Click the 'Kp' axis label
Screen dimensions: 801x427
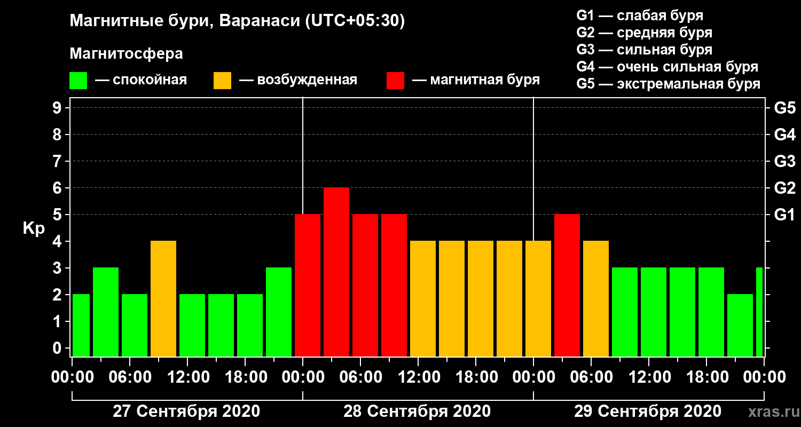(34, 228)
